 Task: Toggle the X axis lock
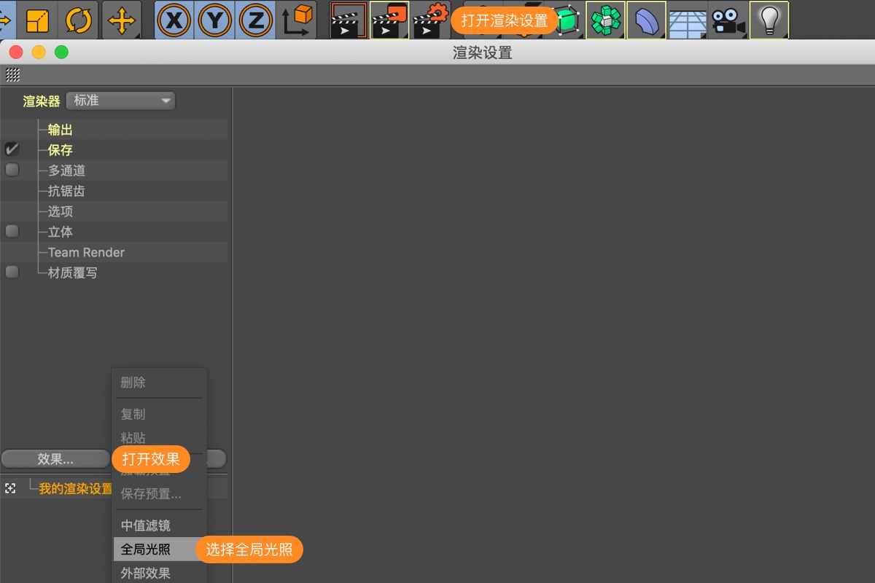(174, 20)
